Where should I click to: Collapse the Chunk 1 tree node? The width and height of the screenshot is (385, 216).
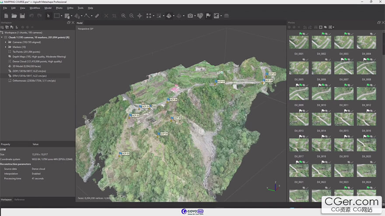(x=2, y=37)
